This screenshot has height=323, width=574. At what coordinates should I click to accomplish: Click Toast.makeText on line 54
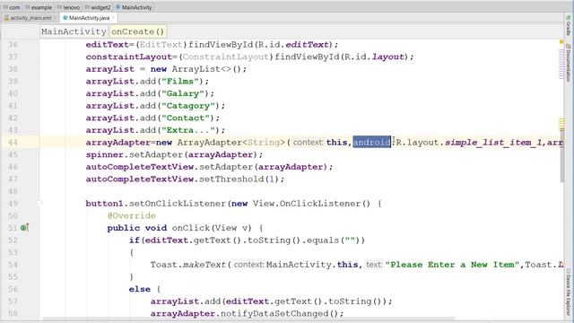[x=188, y=265]
